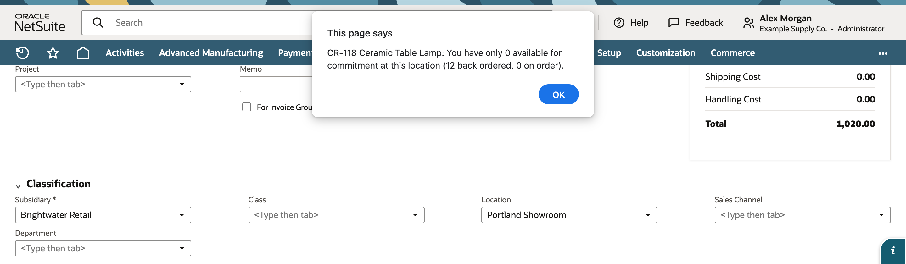Click into the Memo field
This screenshot has width=906, height=264.
(276, 84)
